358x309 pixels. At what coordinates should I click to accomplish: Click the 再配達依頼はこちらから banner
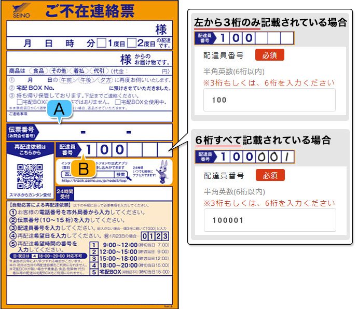30,150
